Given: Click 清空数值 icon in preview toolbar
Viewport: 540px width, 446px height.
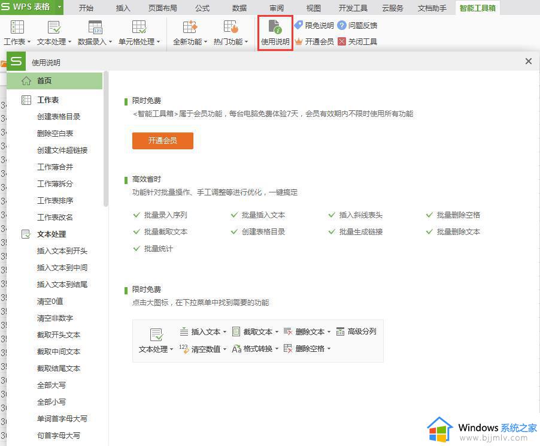Looking at the screenshot, I should tap(184, 349).
